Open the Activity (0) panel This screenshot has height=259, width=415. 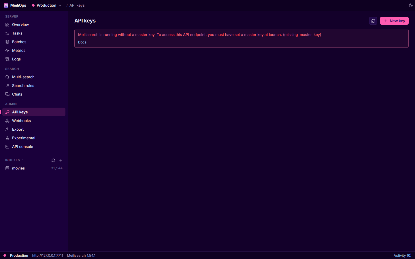(x=402, y=256)
